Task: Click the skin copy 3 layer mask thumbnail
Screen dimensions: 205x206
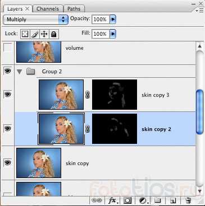Action: pos(115,95)
